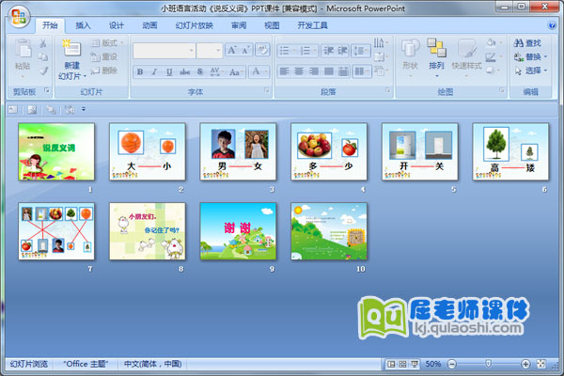Open the 开发工具 ribbon tab
This screenshot has height=376, width=564.
[x=312, y=25]
